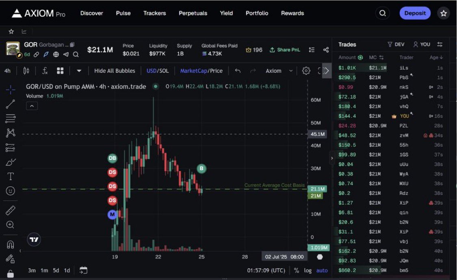Open the Rewards page
Image resolution: width=457 pixels, height=280 pixels.
click(292, 13)
